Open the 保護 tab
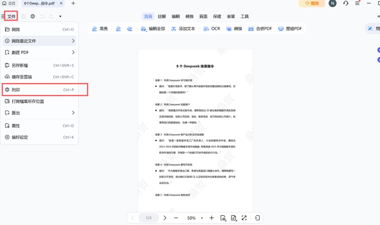The height and width of the screenshot is (225, 380). pyautogui.click(x=217, y=16)
